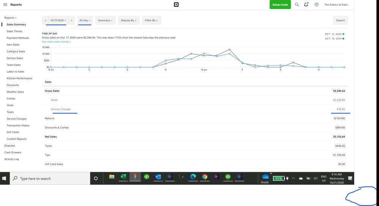
Task: Expand the Filter By dropdown
Action: click(x=151, y=20)
